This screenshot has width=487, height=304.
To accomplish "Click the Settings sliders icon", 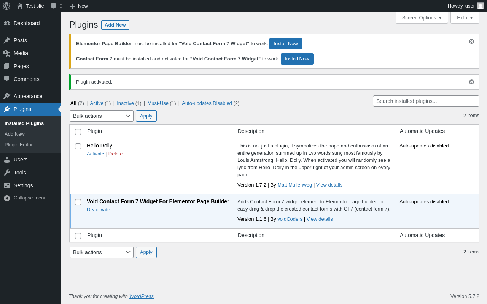I will coord(7,185).
